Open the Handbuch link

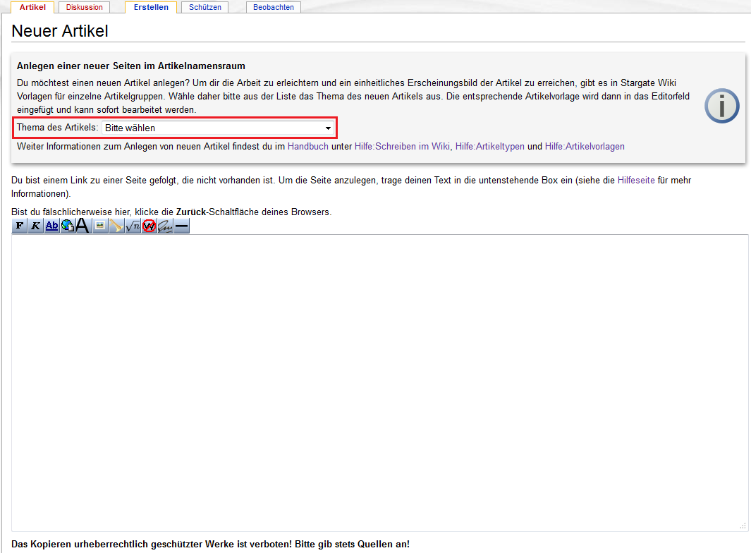307,147
